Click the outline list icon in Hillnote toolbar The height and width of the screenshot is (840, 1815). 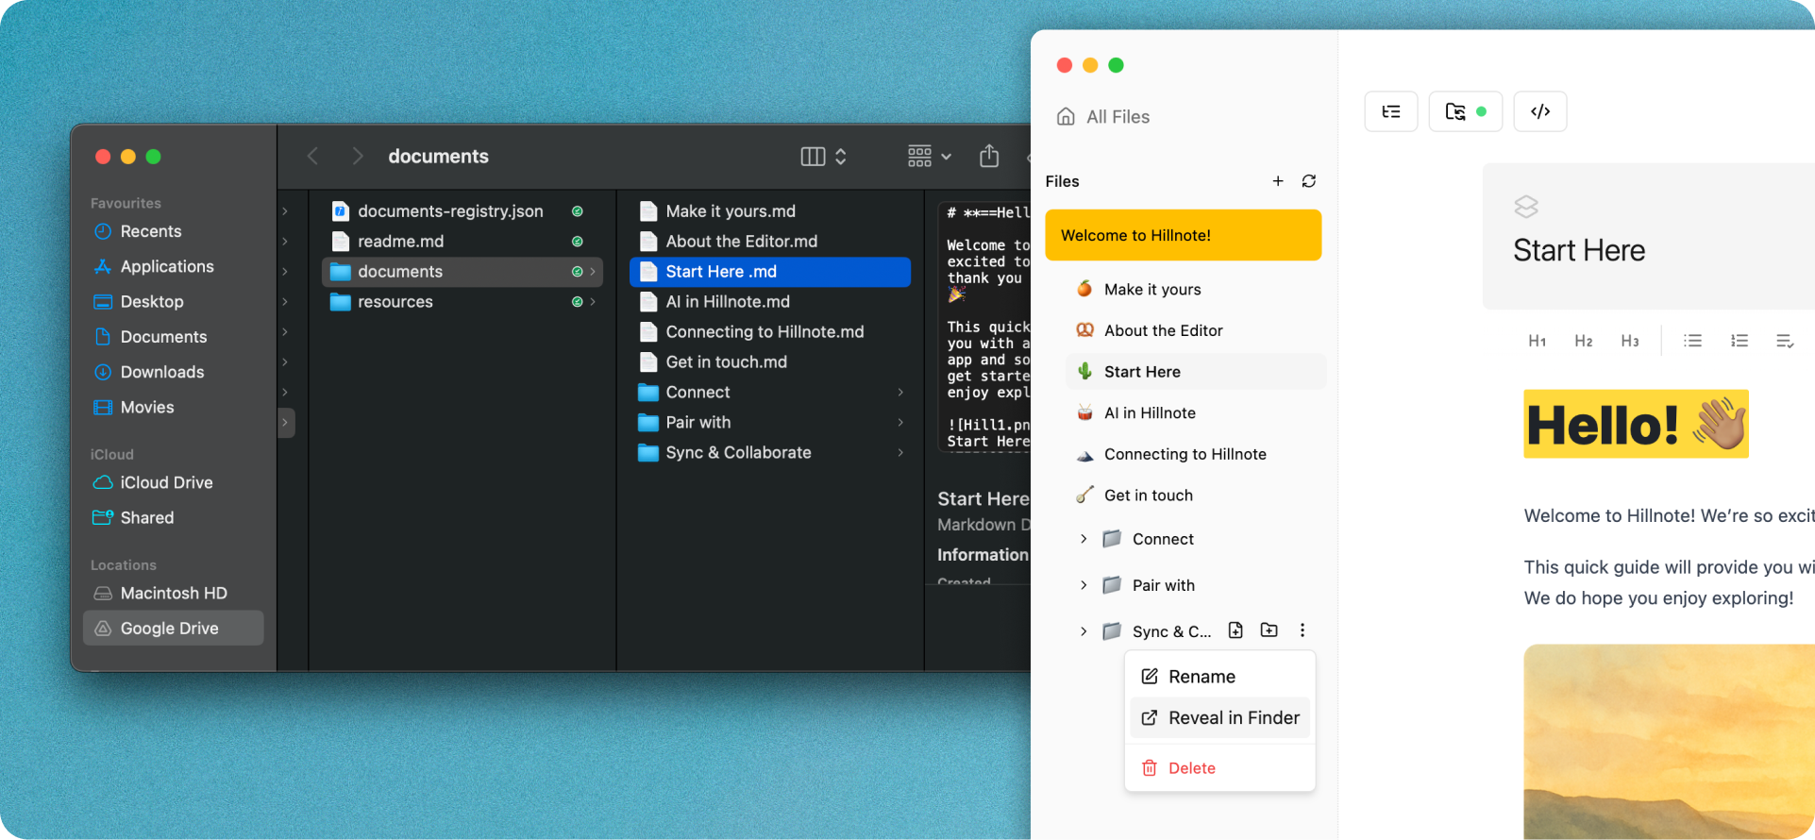(1390, 111)
